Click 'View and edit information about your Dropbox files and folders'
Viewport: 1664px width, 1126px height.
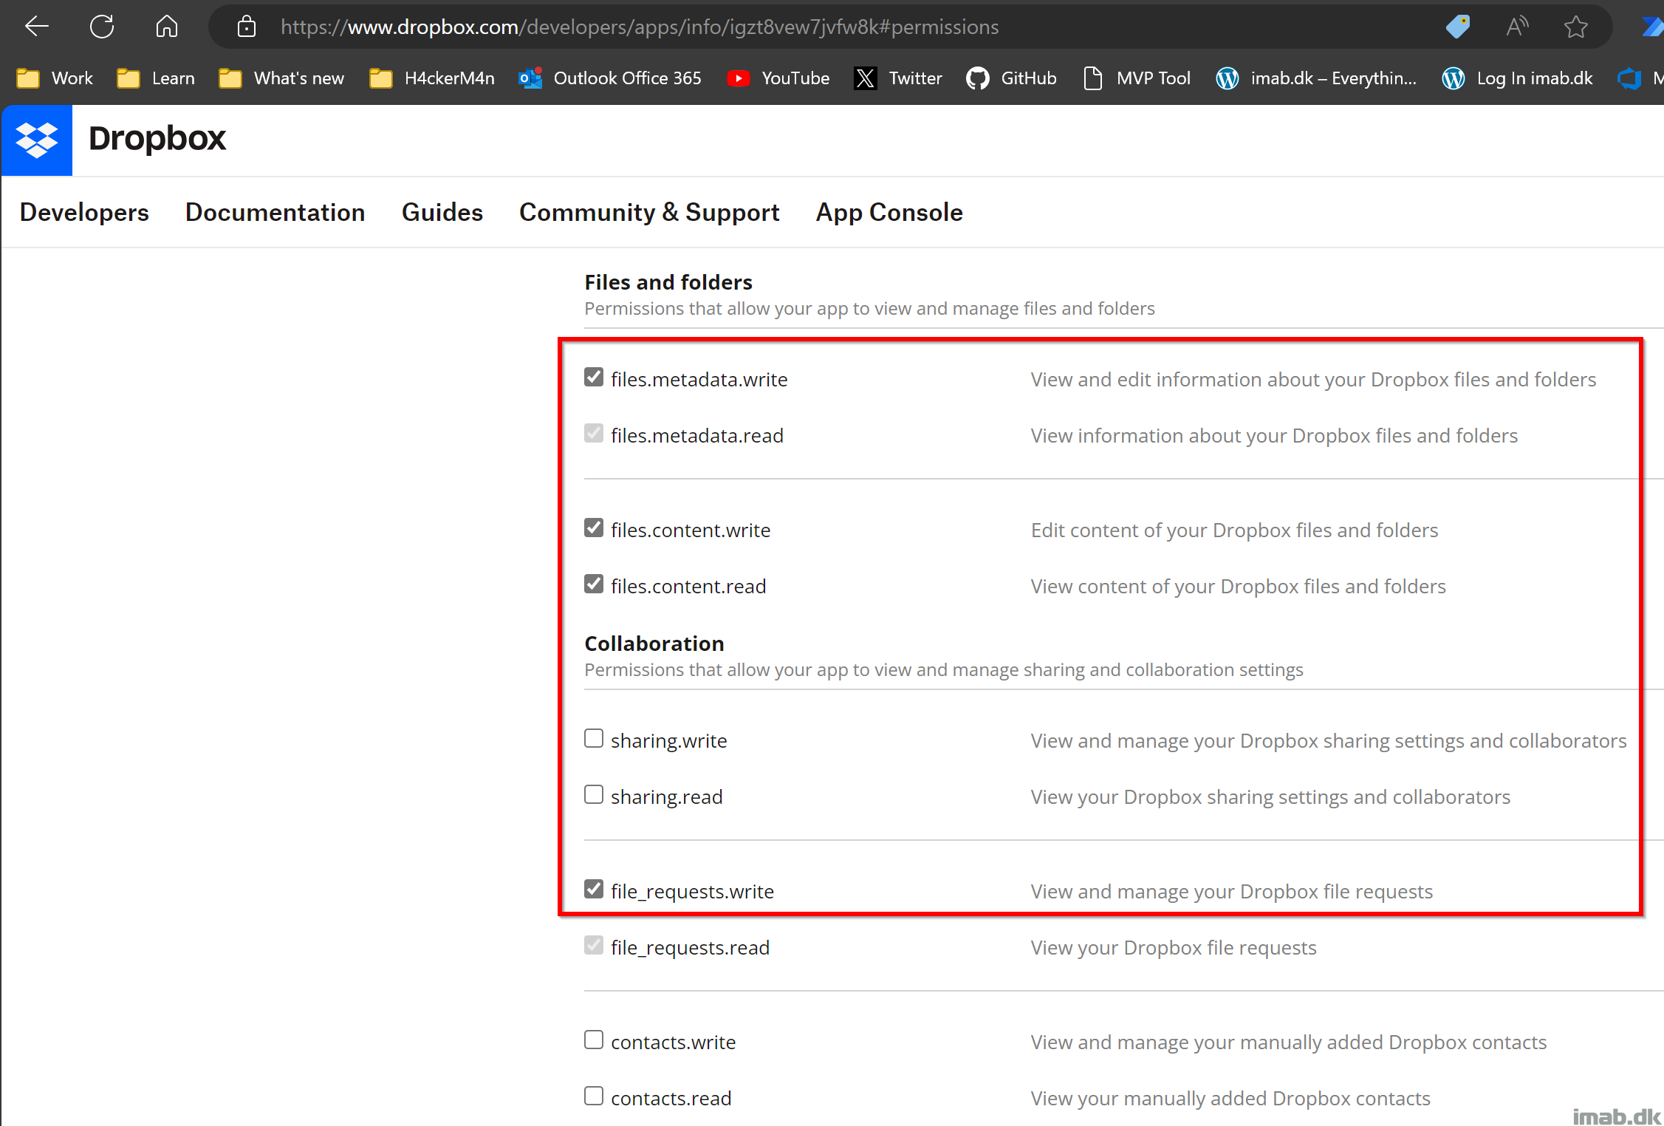[x=1313, y=380]
